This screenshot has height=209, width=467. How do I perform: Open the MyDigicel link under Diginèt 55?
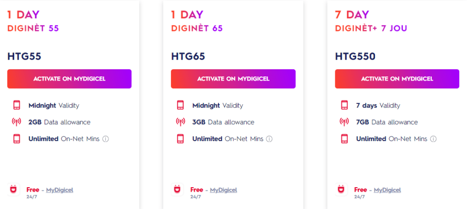(59, 190)
